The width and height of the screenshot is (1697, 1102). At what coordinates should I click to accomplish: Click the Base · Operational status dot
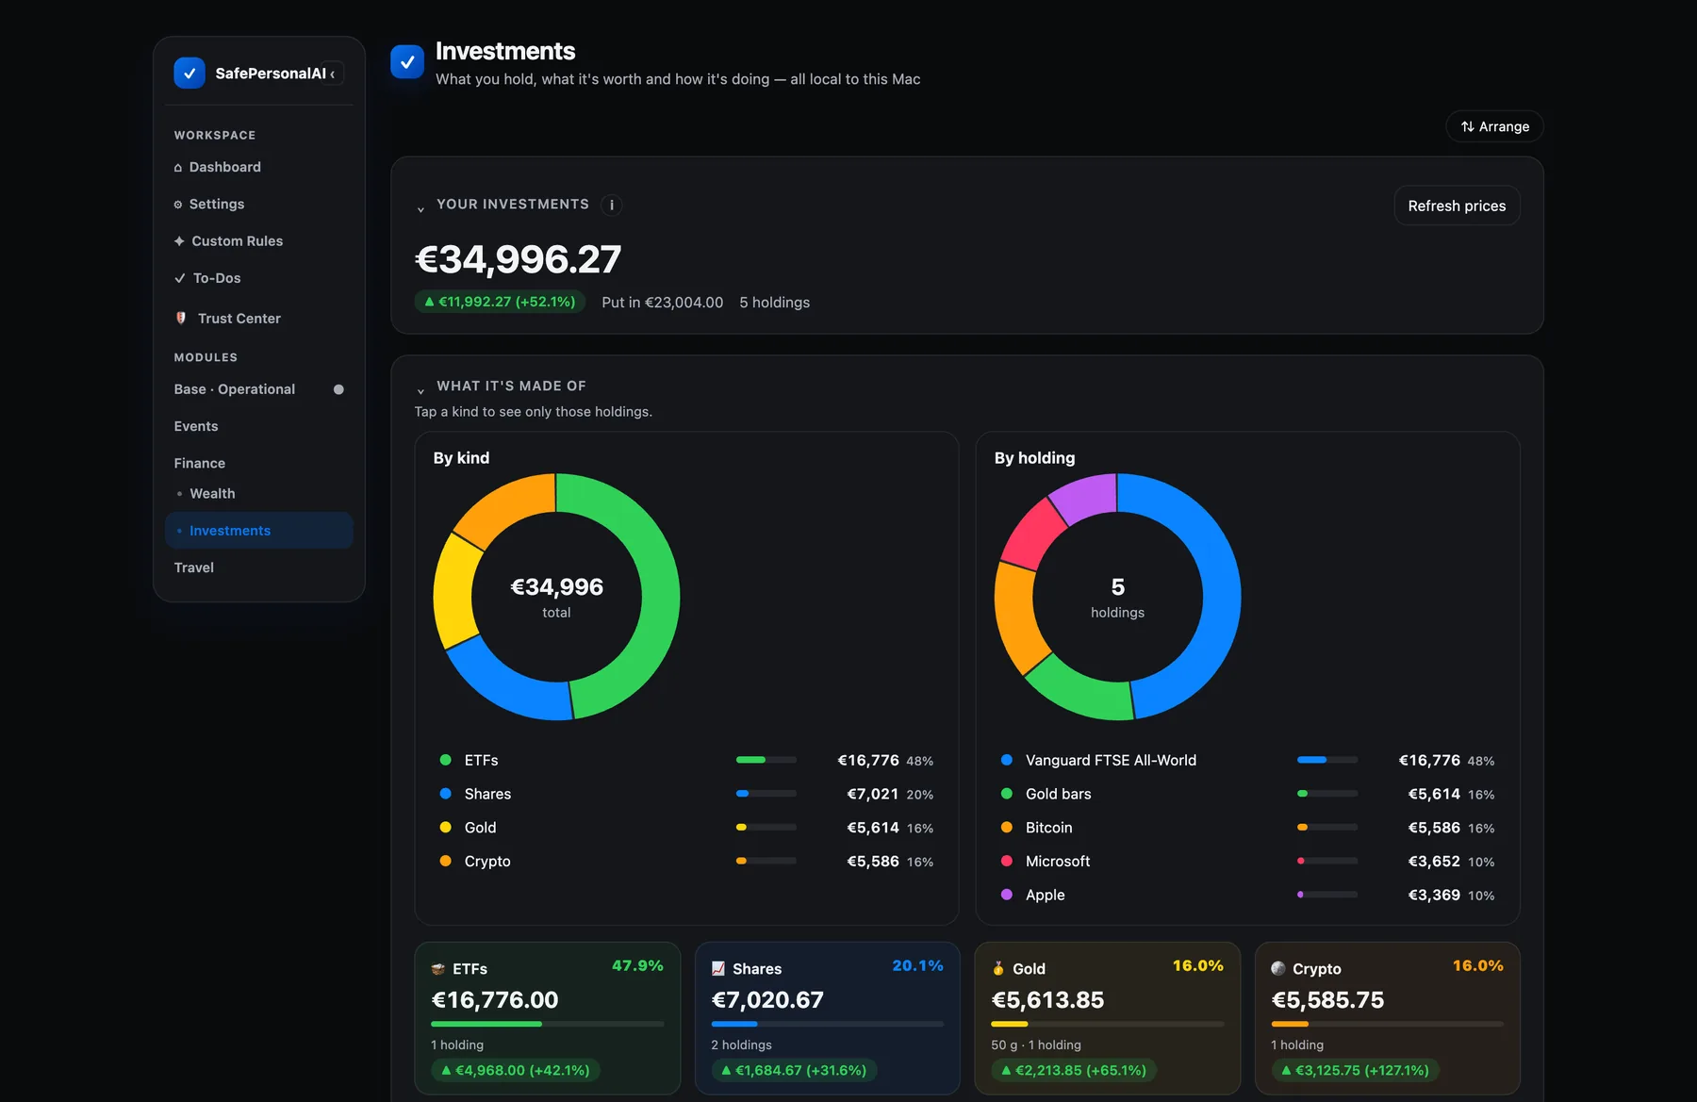pyautogui.click(x=338, y=389)
